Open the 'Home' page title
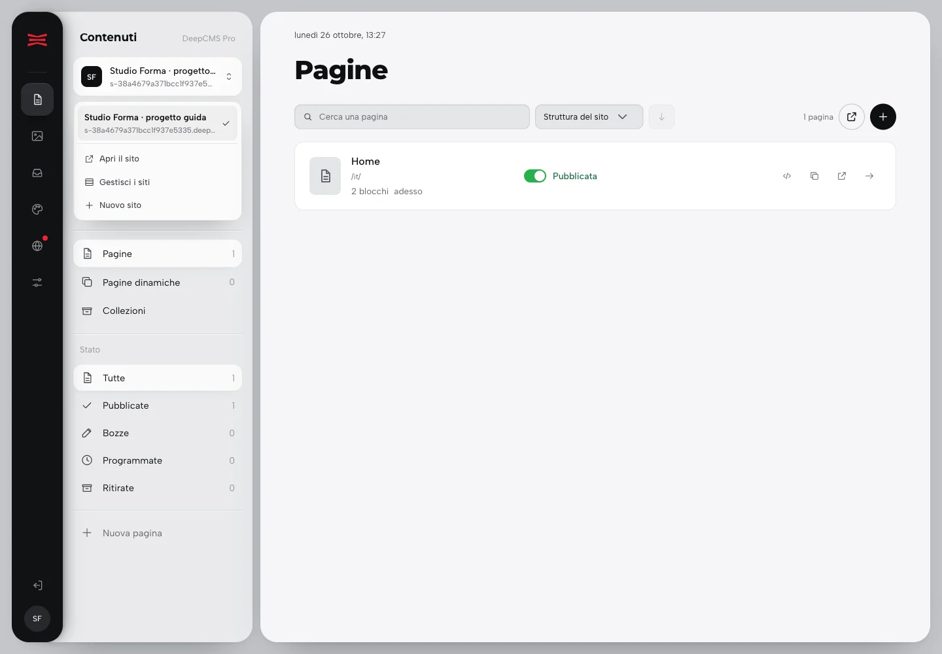Viewport: 942px width, 654px height. [366, 162]
